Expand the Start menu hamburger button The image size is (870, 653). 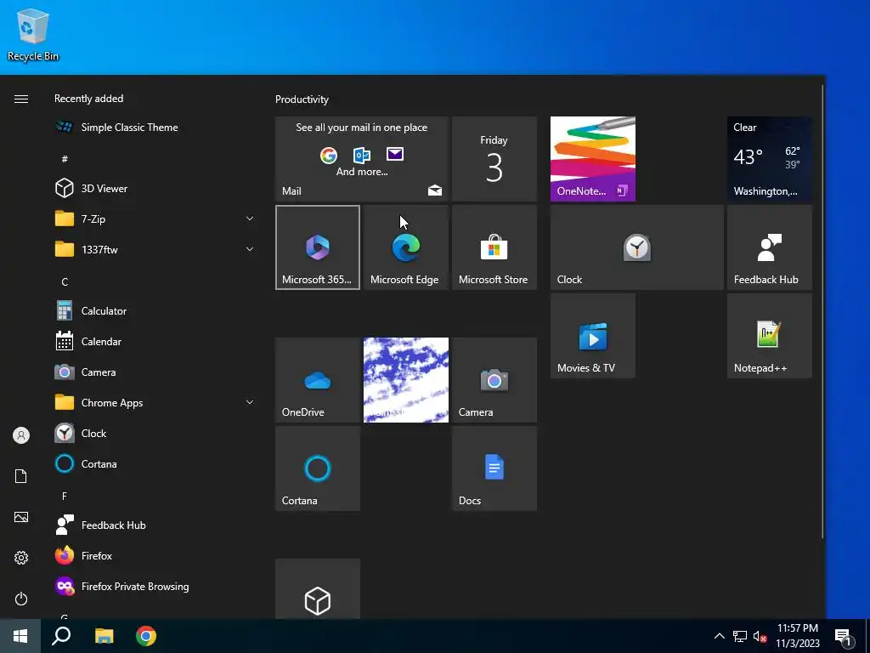click(21, 99)
